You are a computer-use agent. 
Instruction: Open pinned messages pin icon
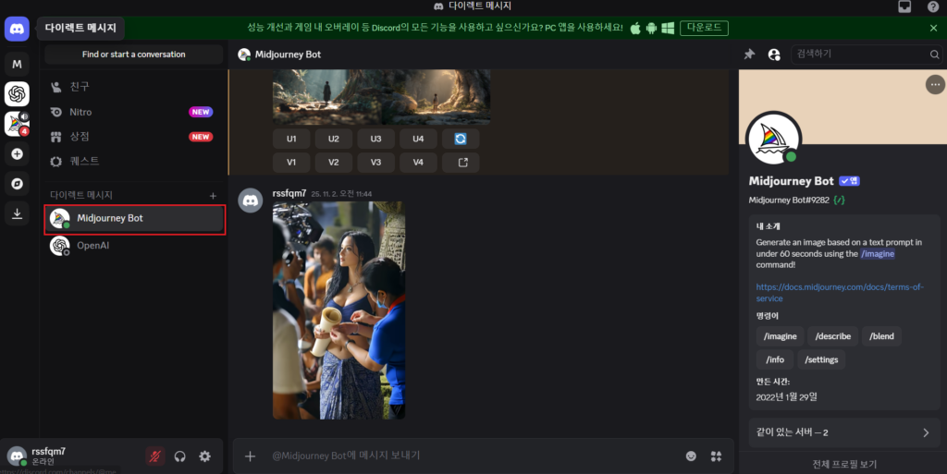pos(749,55)
